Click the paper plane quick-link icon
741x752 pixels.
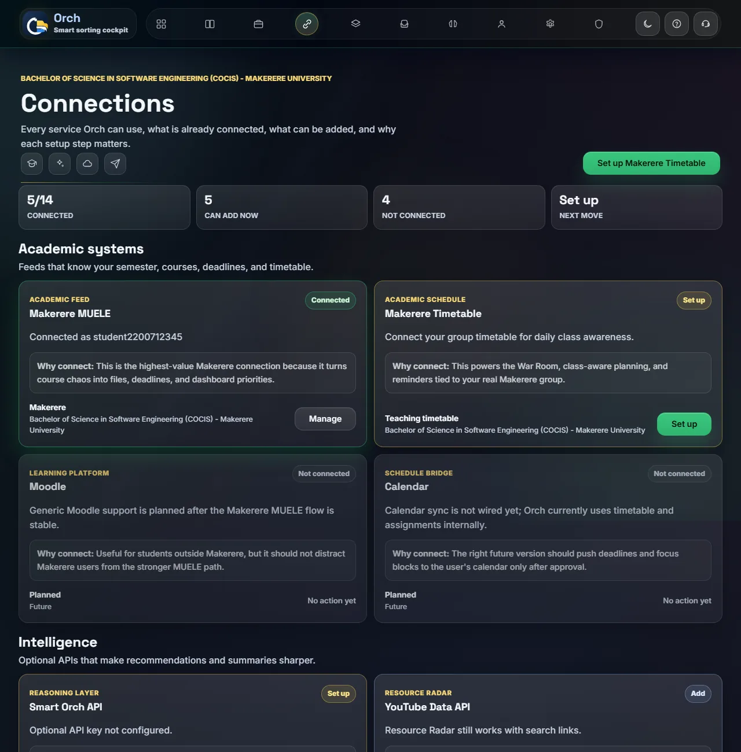click(115, 164)
